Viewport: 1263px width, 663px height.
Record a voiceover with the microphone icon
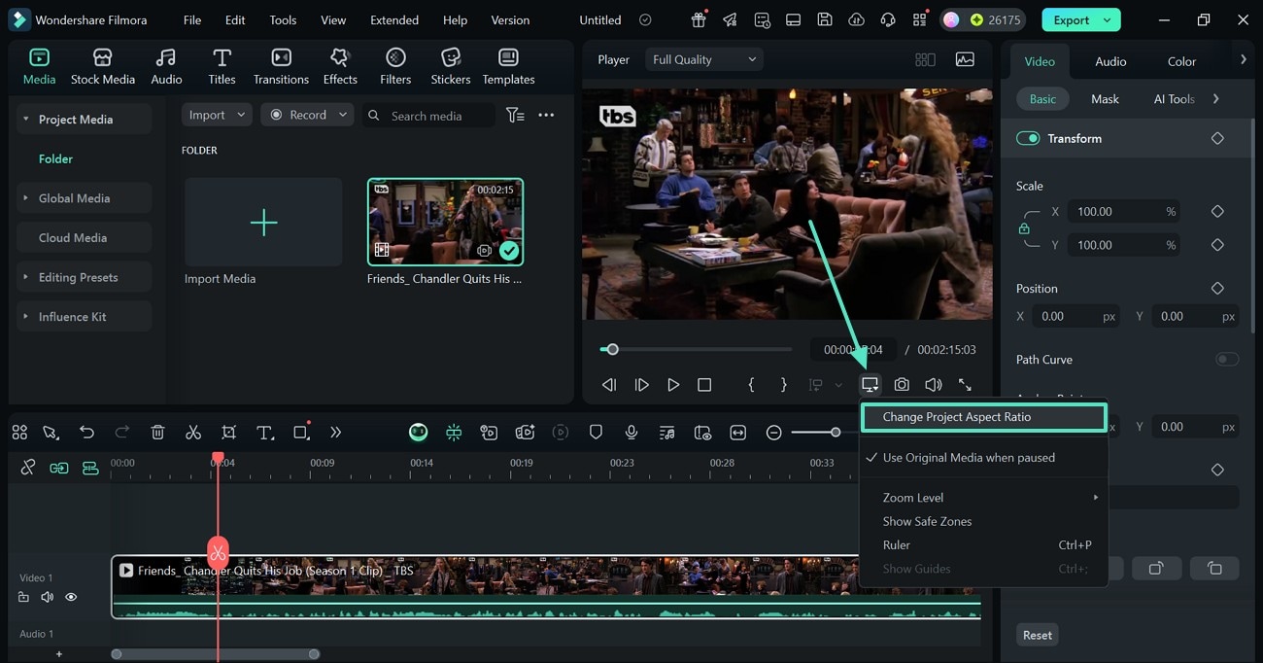click(631, 432)
